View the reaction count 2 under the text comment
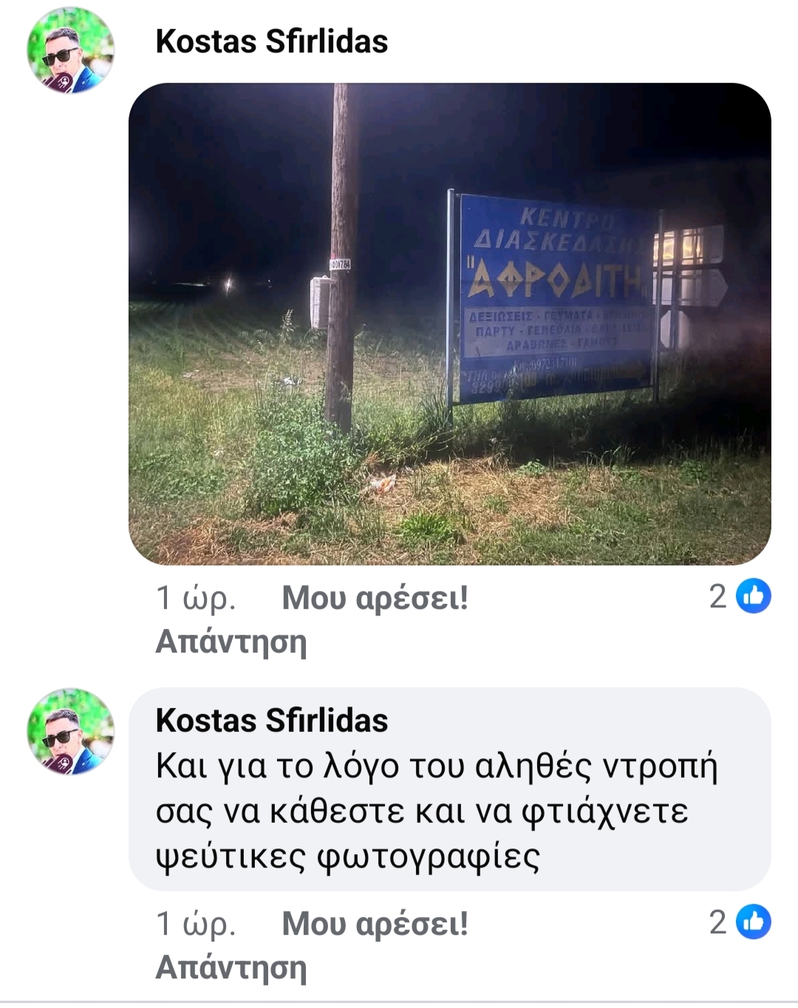798x1008 pixels. point(717,922)
